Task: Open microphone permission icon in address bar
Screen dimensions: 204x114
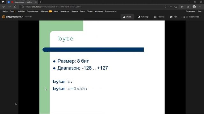Action: [x=165, y=7]
